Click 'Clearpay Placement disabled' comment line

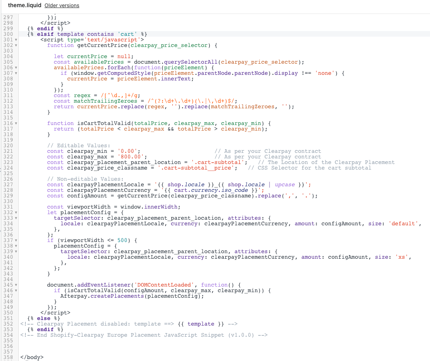point(129,324)
